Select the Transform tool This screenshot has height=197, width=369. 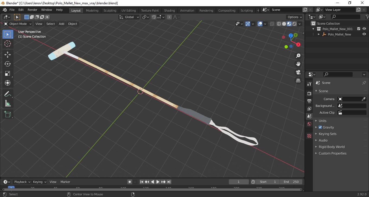[x=8, y=83]
